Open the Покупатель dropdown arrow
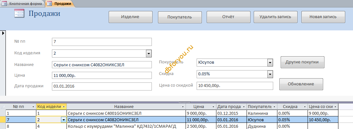The width and height of the screenshot is (353, 129). tap(270, 63)
